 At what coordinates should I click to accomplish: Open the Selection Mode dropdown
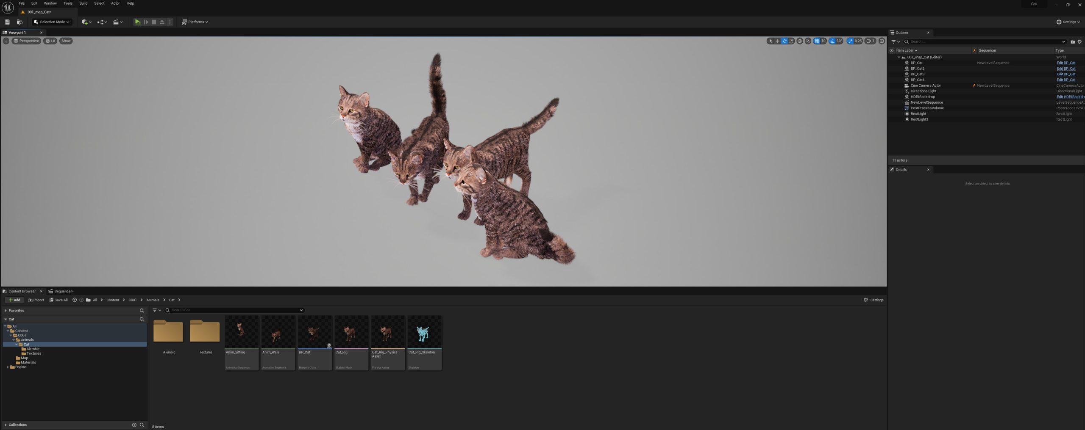coord(52,22)
